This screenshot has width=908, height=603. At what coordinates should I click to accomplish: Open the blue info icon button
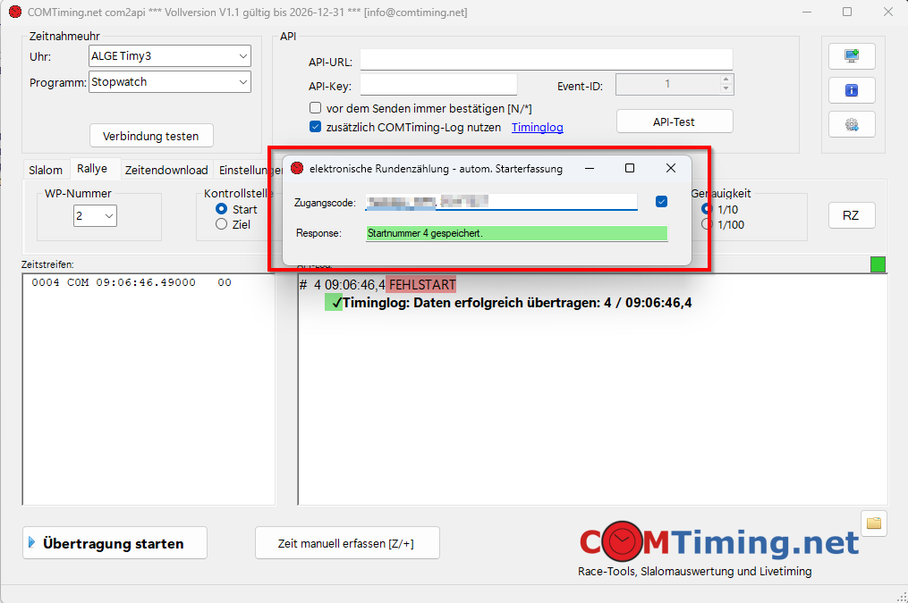[x=852, y=90]
